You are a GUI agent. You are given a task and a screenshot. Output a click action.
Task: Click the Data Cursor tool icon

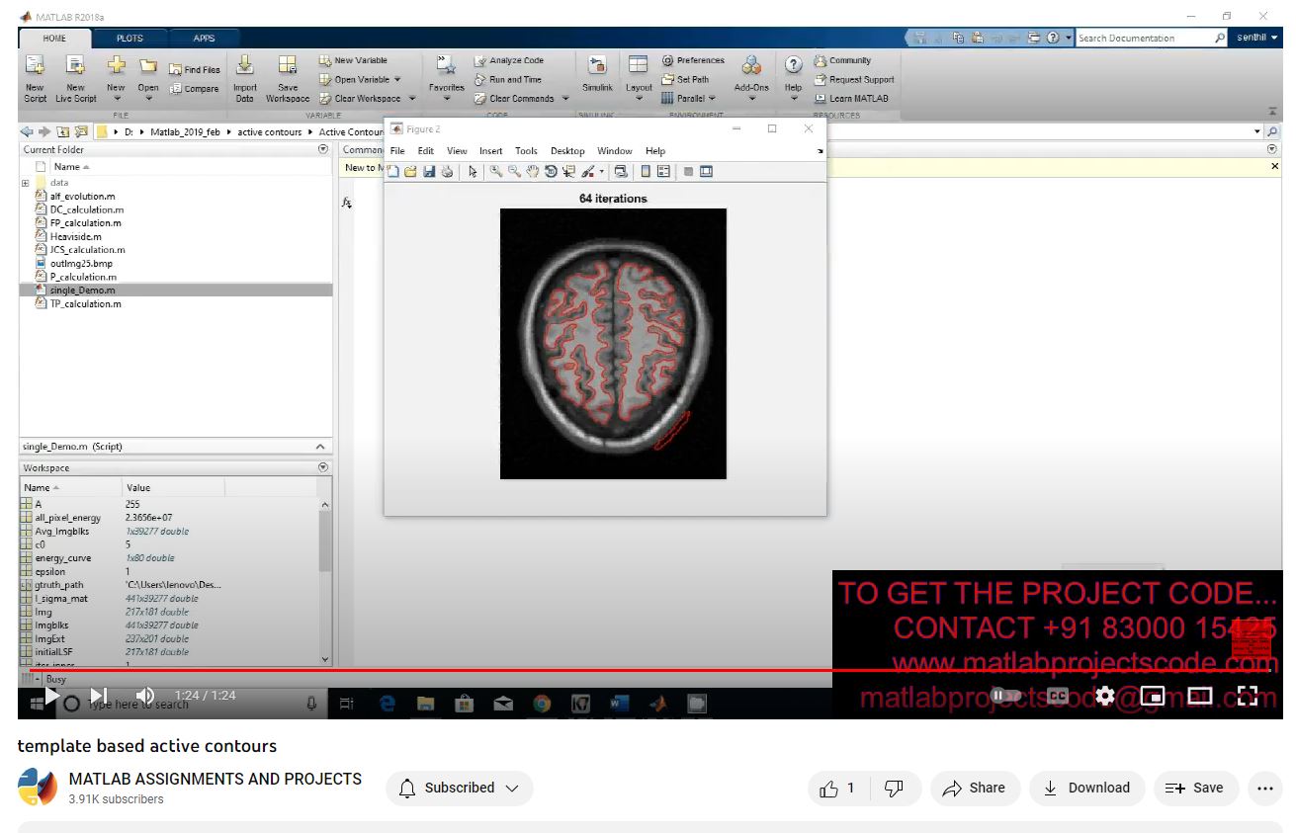click(x=568, y=172)
